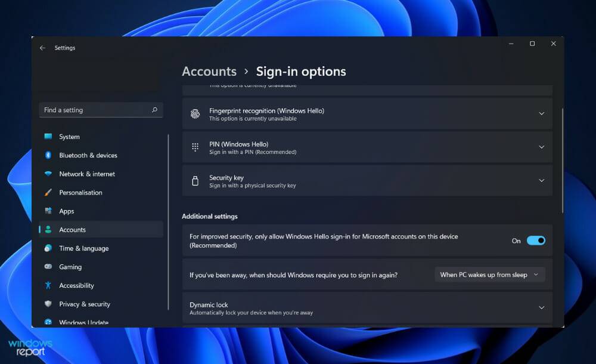Click the security key padlock icon
The height and width of the screenshot is (364, 596).
click(x=195, y=180)
